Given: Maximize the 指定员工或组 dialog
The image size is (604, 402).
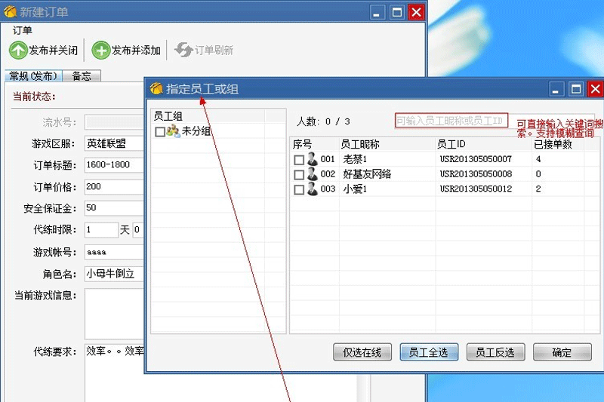Looking at the screenshot, I should coord(576,89).
